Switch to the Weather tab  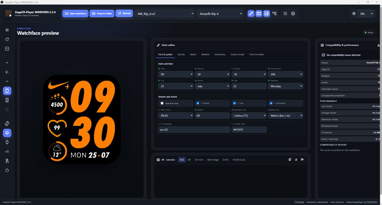click(205, 55)
